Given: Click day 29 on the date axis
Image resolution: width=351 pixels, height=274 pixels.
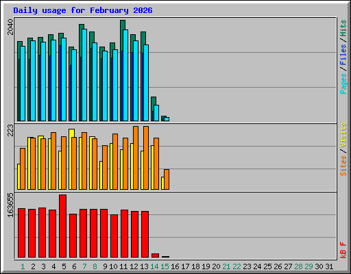Looking at the screenshot, I should (x=308, y=266).
